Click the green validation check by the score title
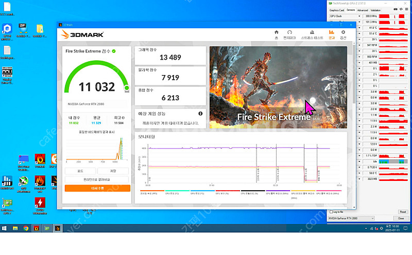The height and width of the screenshot is (255, 412). click(x=114, y=51)
